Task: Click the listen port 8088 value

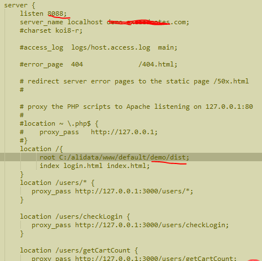Action: click(x=55, y=14)
